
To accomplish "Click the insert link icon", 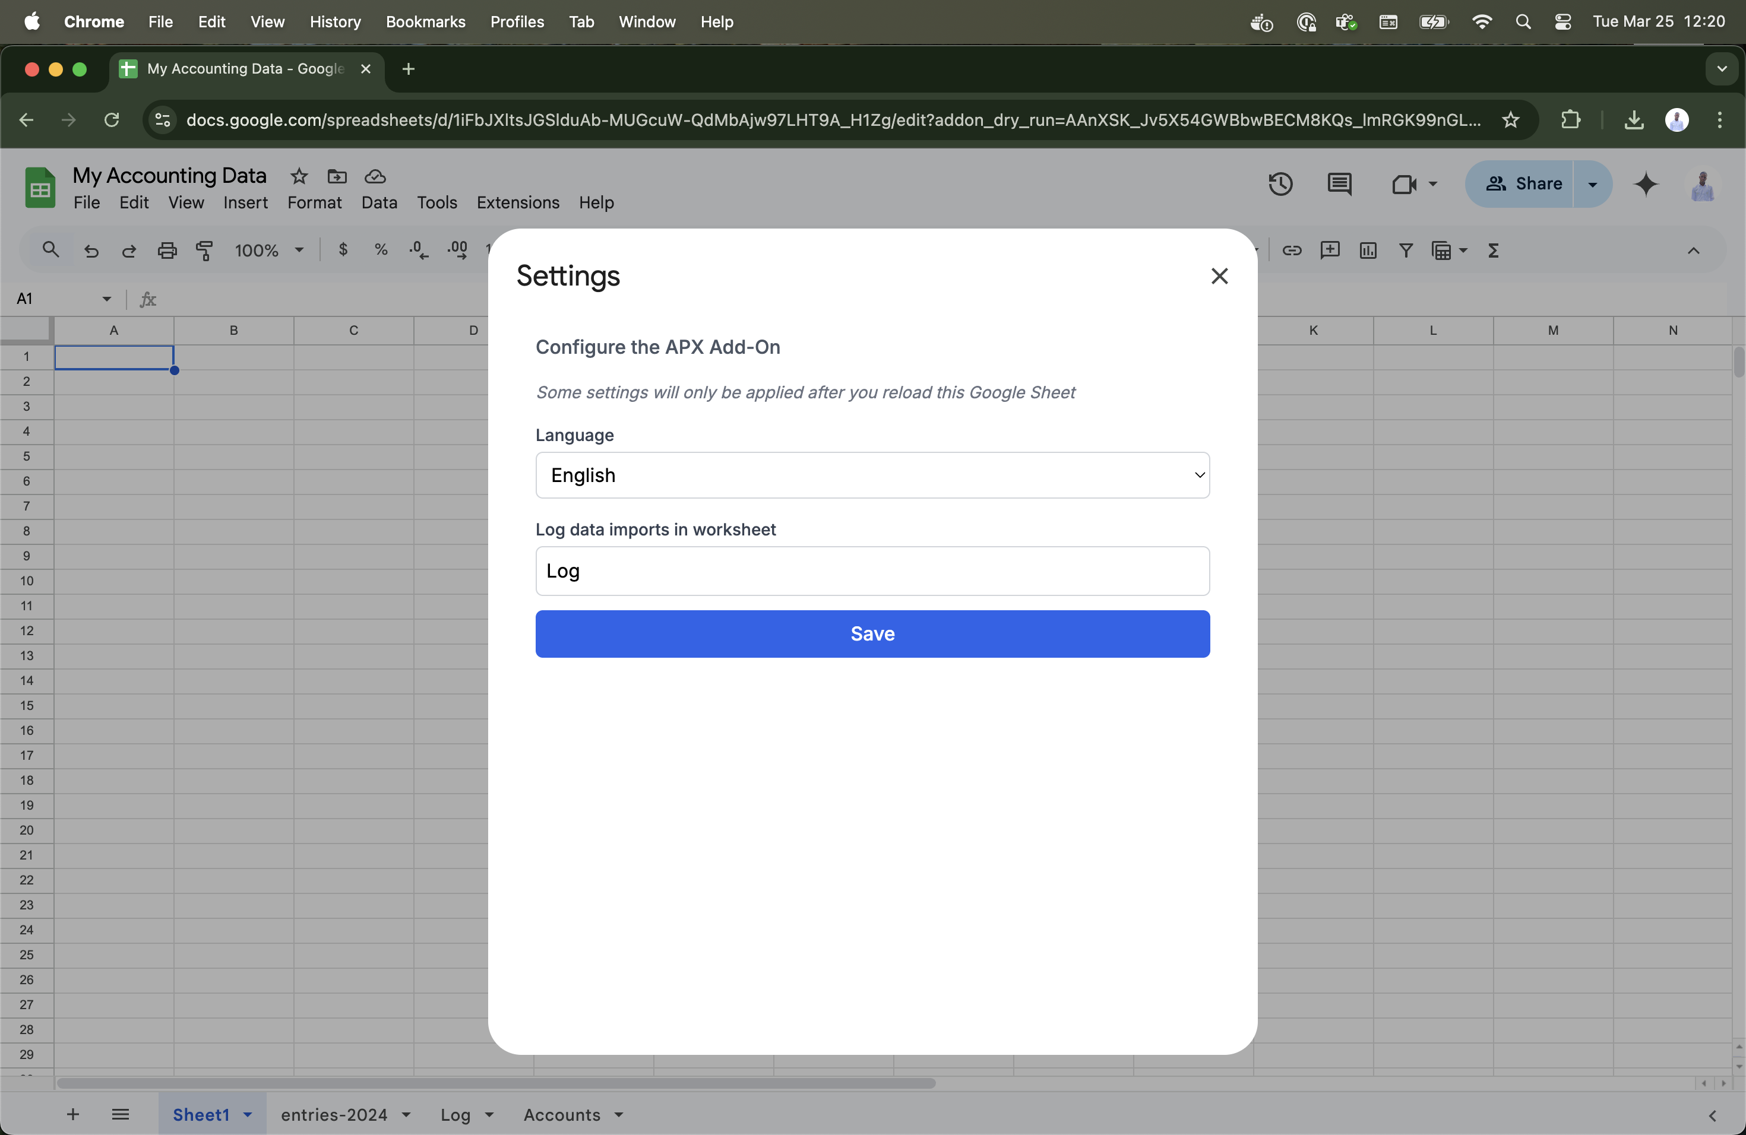I will [1291, 251].
